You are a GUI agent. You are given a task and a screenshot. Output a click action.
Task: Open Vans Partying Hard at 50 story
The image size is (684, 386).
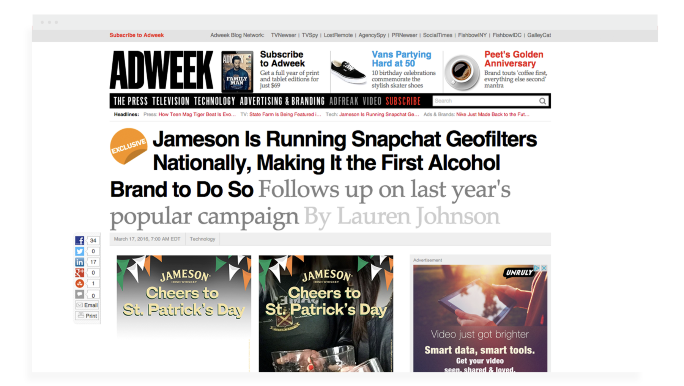[x=401, y=59]
